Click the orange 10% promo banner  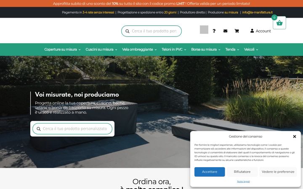[x=151, y=3]
